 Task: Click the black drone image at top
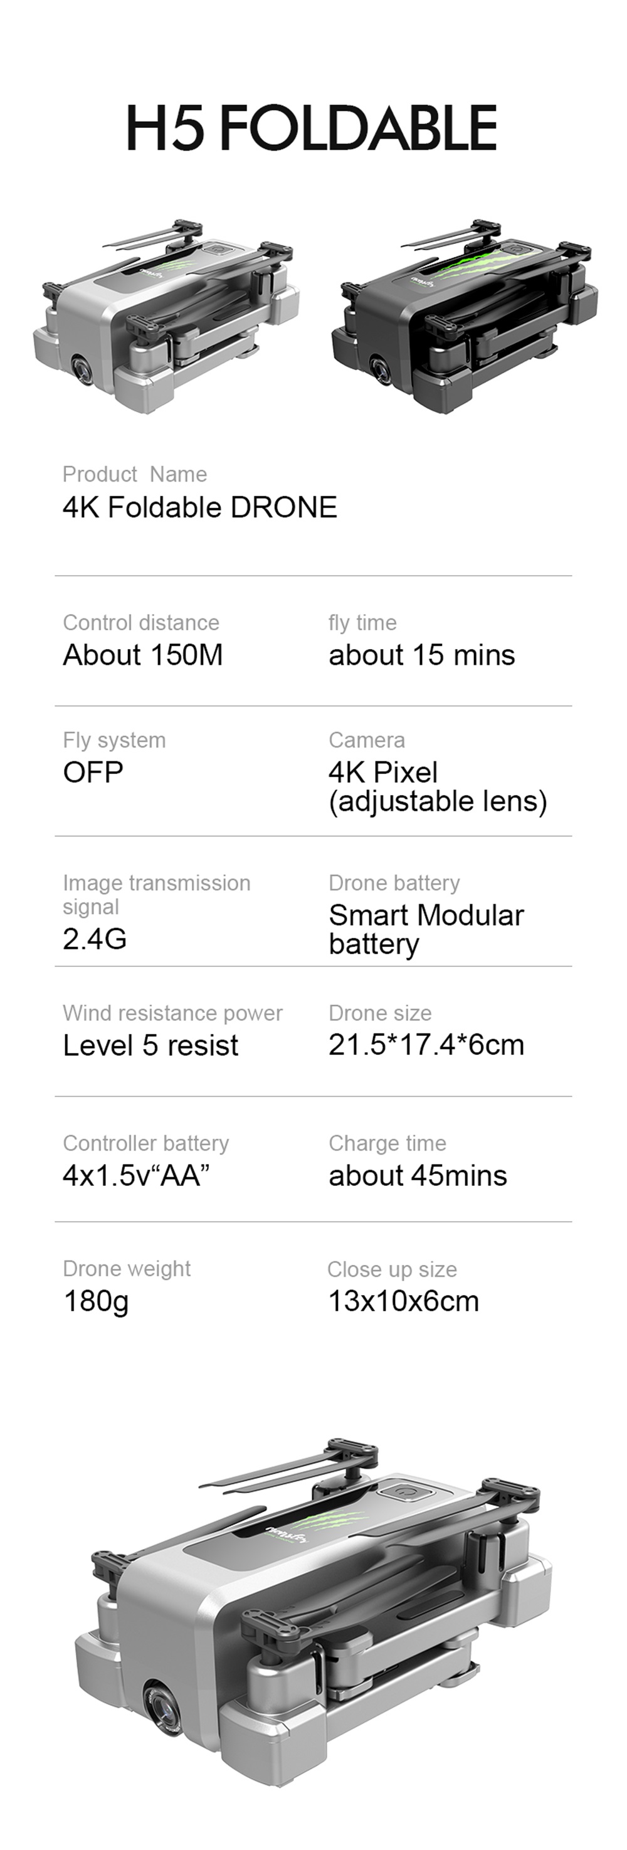tap(464, 316)
